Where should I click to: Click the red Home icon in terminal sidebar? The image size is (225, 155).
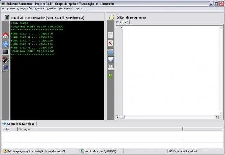click(6, 35)
